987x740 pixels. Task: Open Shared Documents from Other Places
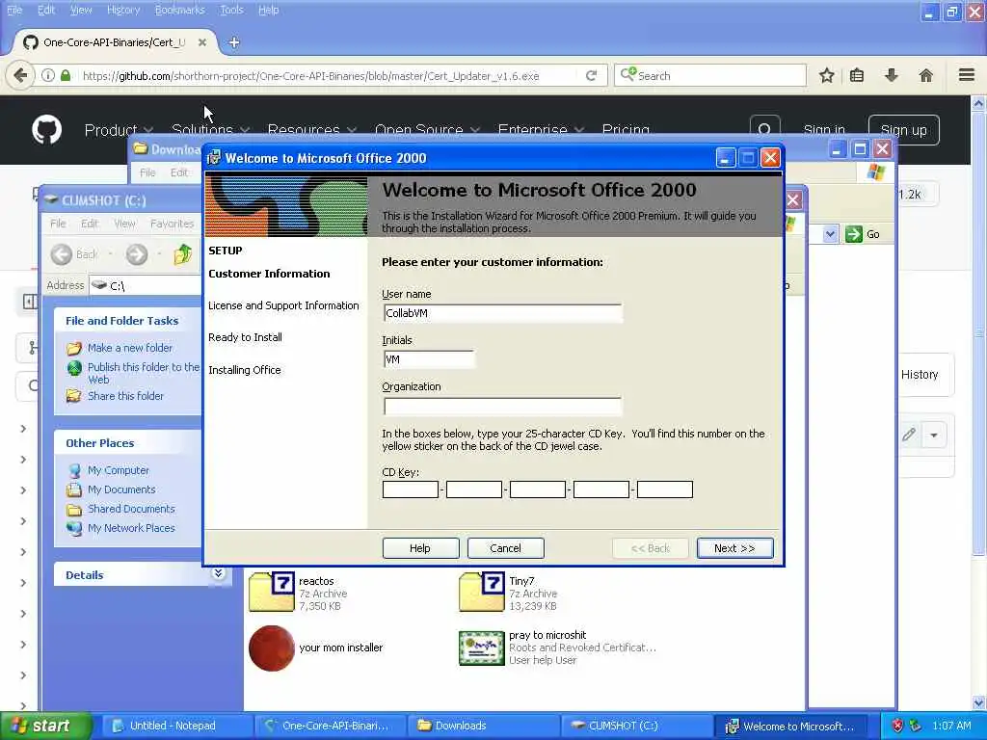(x=131, y=509)
